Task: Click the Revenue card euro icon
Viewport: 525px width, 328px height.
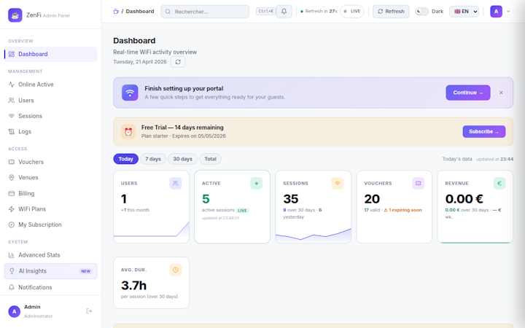Action: pos(499,183)
